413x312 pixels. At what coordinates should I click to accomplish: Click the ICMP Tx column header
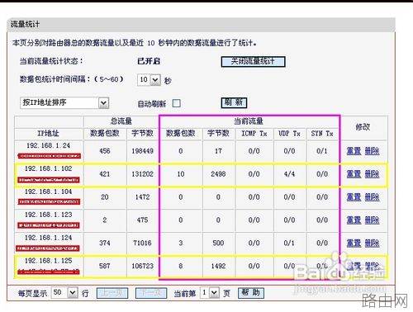(x=254, y=134)
